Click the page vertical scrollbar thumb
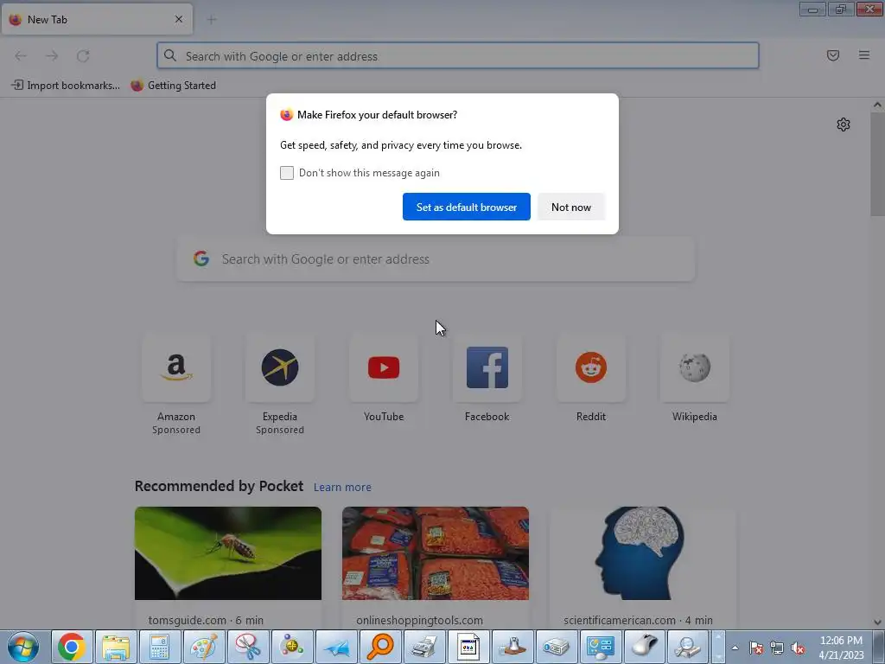The height and width of the screenshot is (664, 885). 877,163
